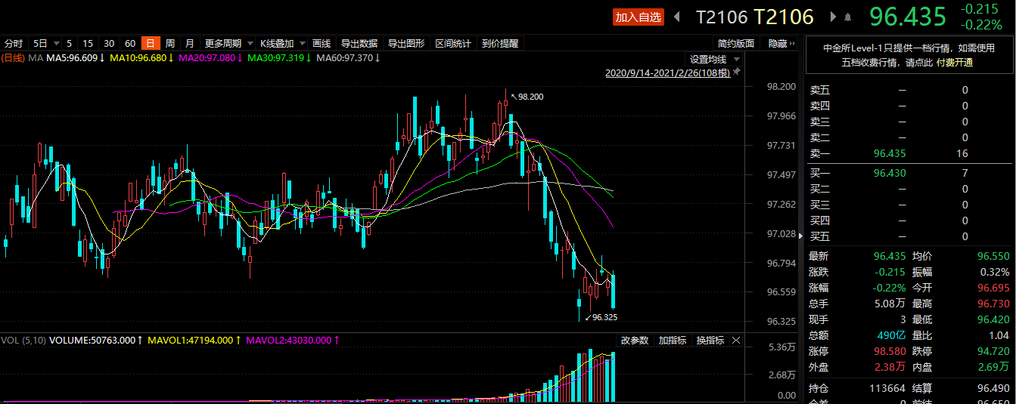Screen dimensions: 1016x404
Task: Click the collapse handle on right panel edge
Action: 802,236
